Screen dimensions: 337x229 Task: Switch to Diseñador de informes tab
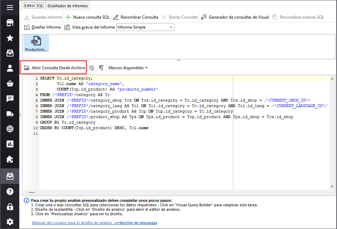click(x=68, y=6)
